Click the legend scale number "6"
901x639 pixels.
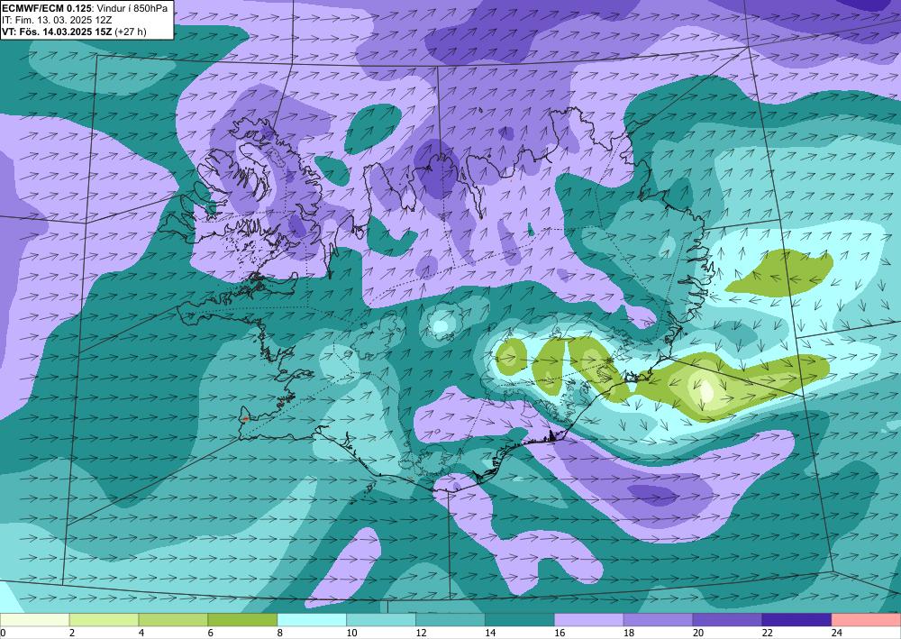pyautogui.click(x=210, y=633)
